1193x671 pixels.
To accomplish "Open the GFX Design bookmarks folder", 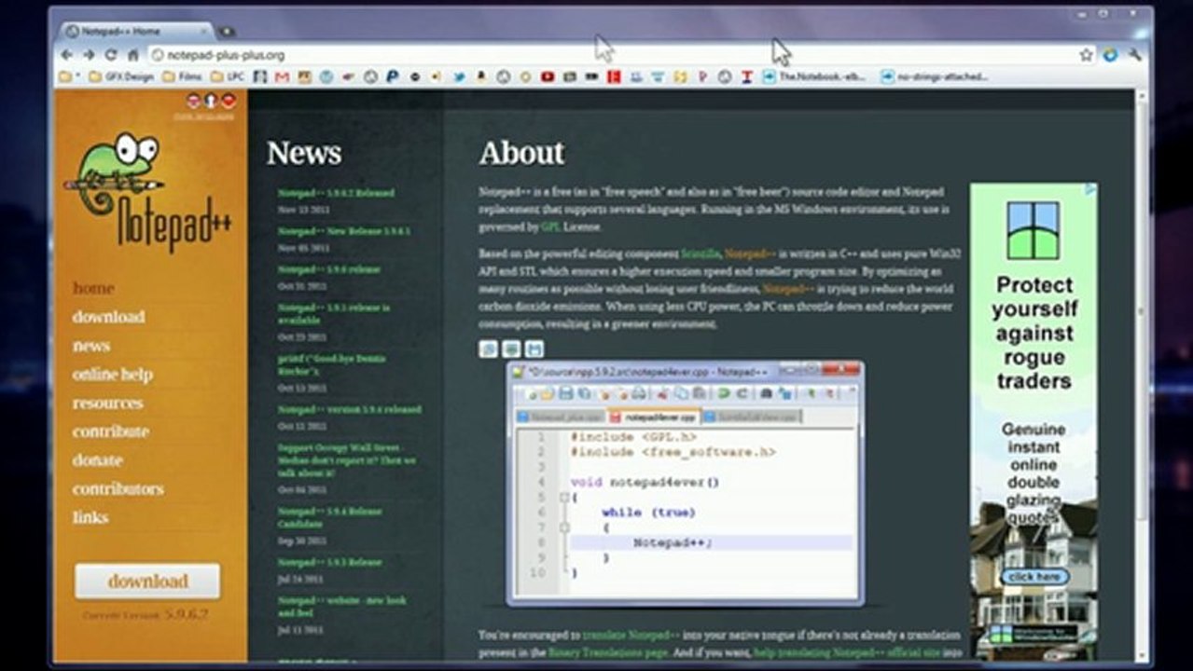I will tap(120, 77).
